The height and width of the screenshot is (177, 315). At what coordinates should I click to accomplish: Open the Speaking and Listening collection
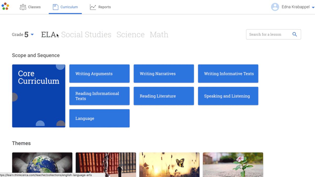click(228, 96)
